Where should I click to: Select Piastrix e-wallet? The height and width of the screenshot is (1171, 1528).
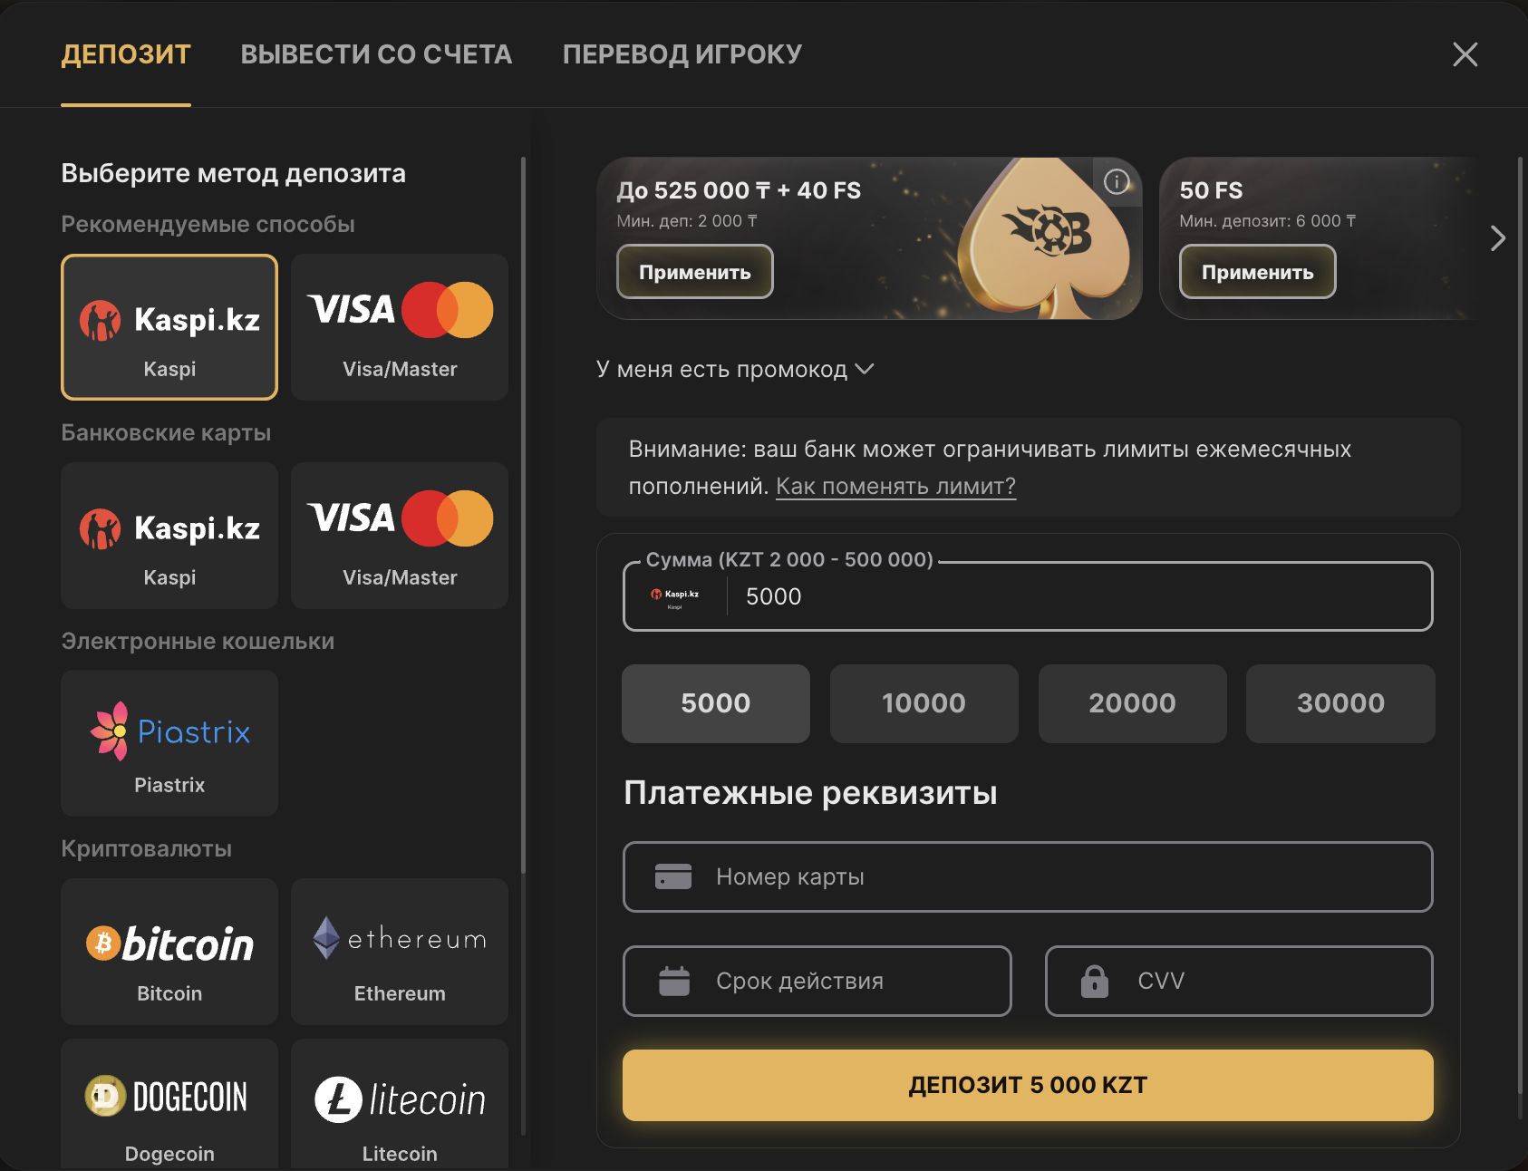(169, 743)
